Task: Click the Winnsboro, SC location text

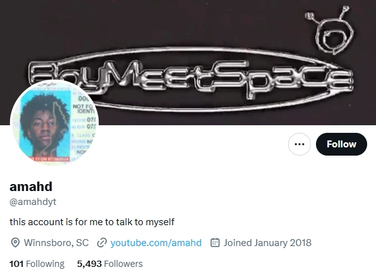Action: click(x=56, y=243)
